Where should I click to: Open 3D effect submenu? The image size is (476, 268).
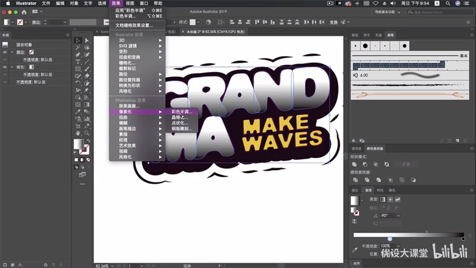pyautogui.click(x=137, y=40)
